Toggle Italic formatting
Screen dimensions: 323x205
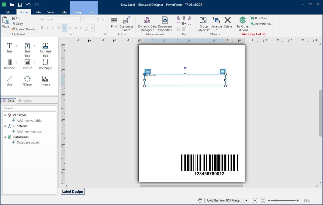pos(47,28)
